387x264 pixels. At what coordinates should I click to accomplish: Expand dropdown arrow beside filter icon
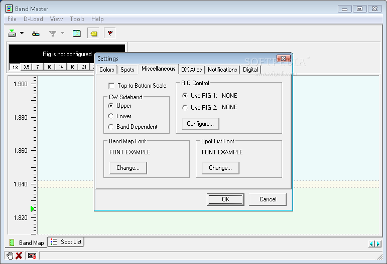(62, 33)
